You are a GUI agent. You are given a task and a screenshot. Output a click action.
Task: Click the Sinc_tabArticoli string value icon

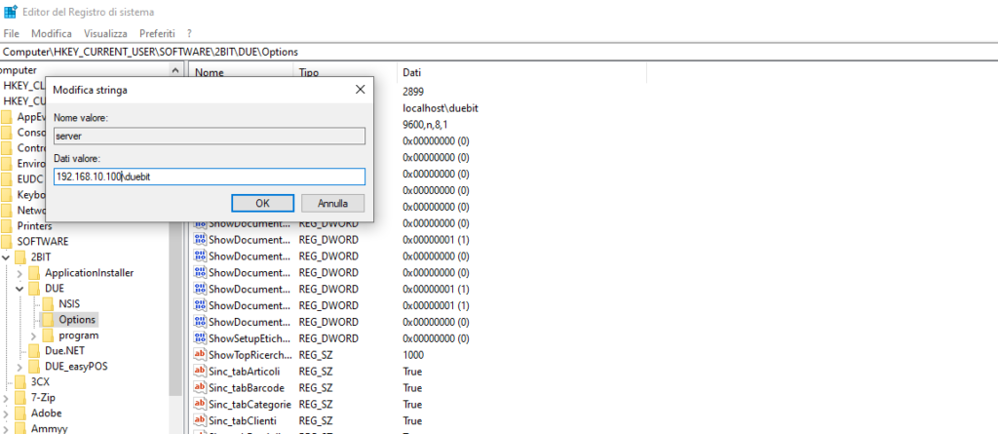[x=200, y=372]
